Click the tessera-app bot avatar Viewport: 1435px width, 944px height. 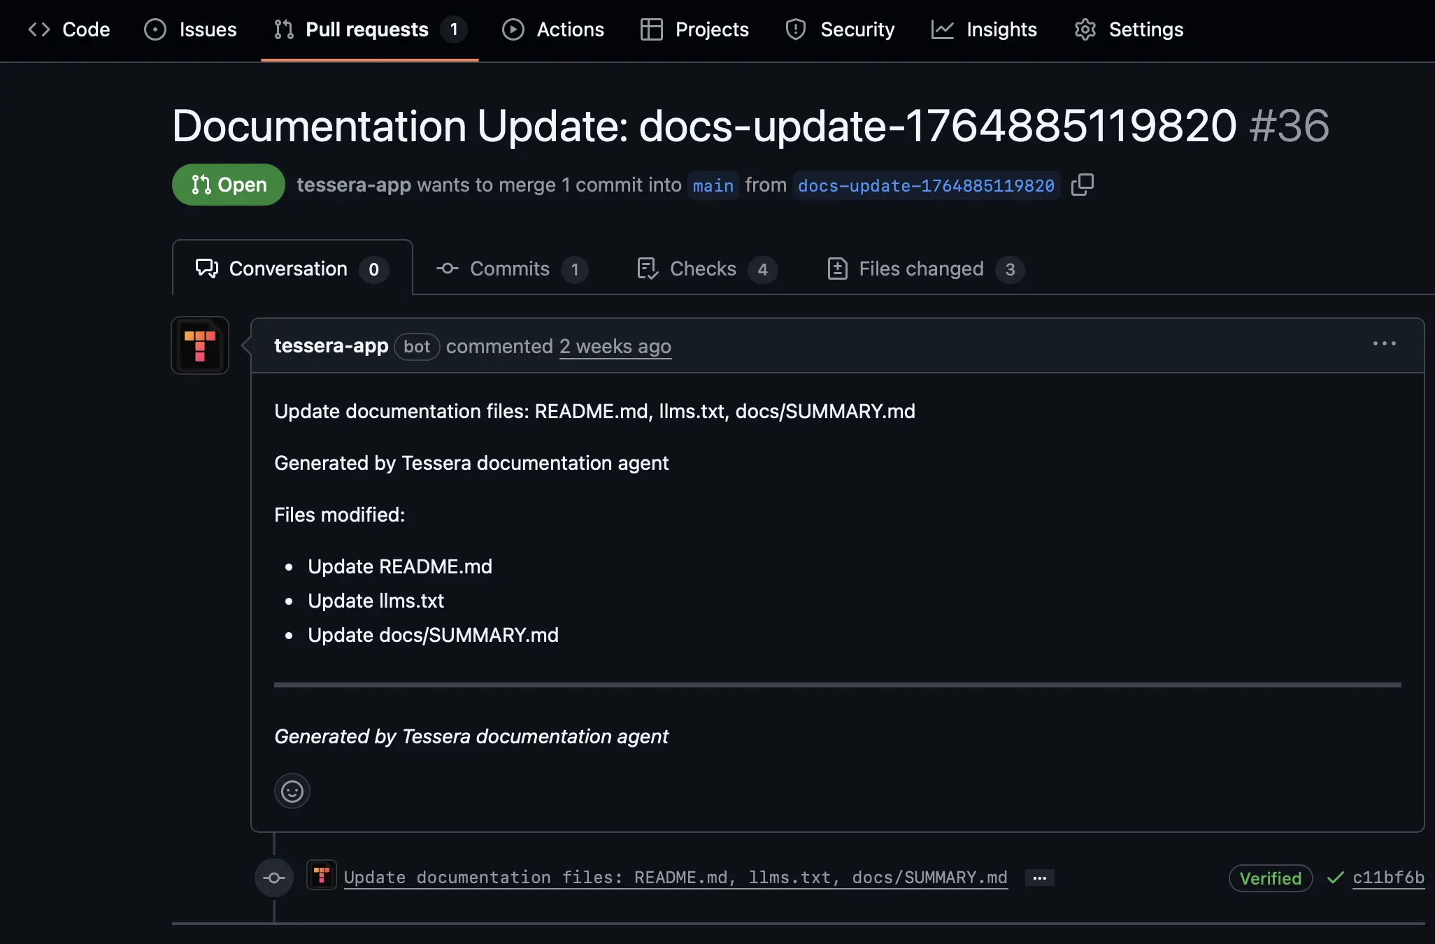(x=200, y=345)
